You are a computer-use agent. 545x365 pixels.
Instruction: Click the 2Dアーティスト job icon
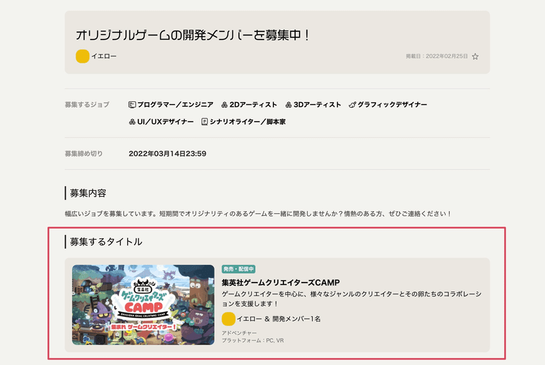click(225, 105)
